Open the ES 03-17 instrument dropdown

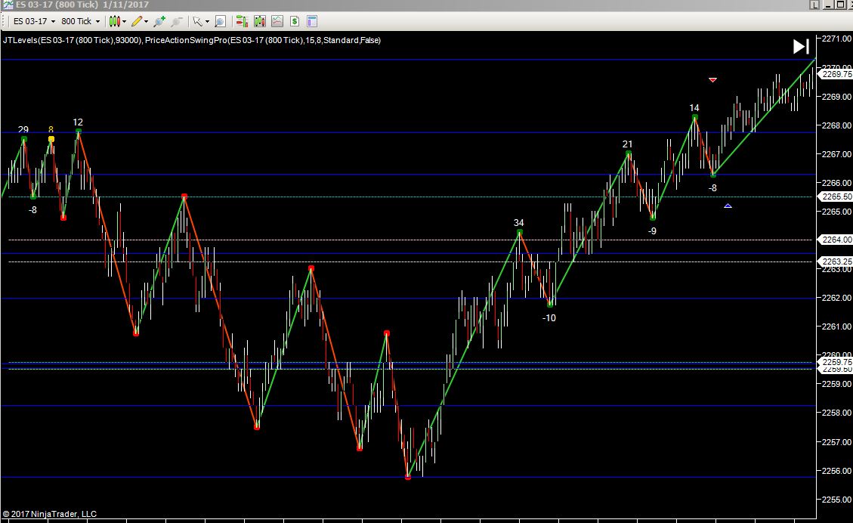(x=34, y=21)
